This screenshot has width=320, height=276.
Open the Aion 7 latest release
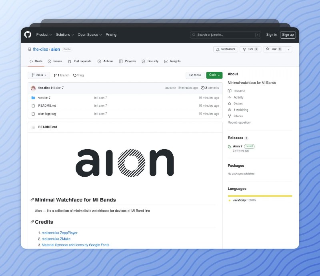coord(238,146)
